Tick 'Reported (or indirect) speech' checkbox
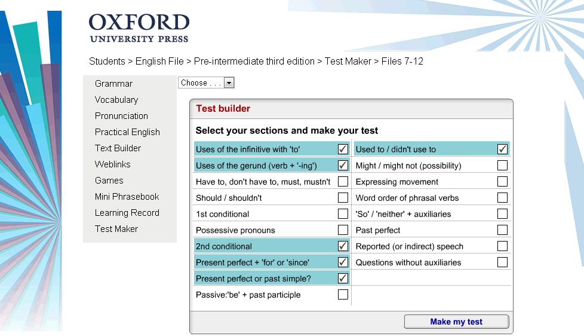Screen dimensions: 584x336 coord(502,246)
